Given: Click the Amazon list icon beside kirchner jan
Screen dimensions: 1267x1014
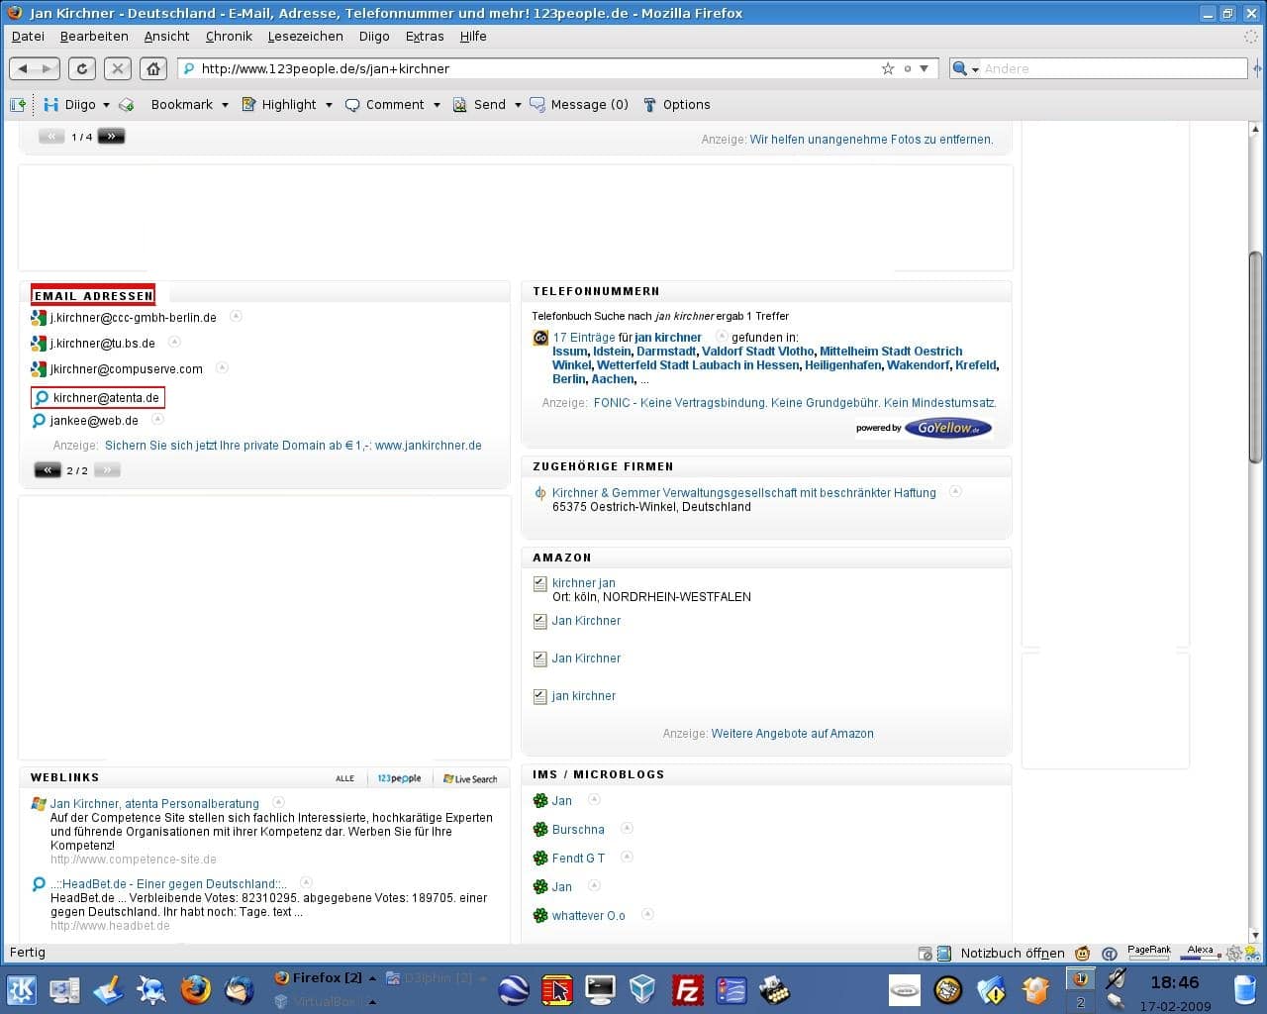Looking at the screenshot, I should pos(539,583).
